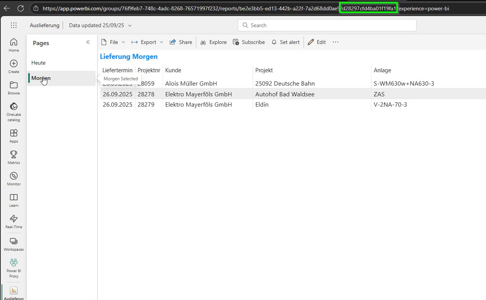Open Power BI Proxy workspace
The height and width of the screenshot is (300, 486).
click(14, 268)
